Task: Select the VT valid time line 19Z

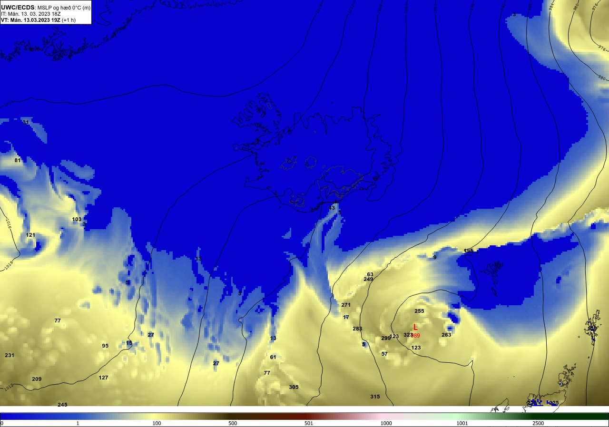Action: tap(39, 20)
